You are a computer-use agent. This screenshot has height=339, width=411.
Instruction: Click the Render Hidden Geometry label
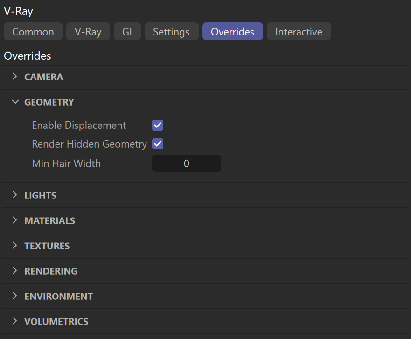[x=90, y=144]
